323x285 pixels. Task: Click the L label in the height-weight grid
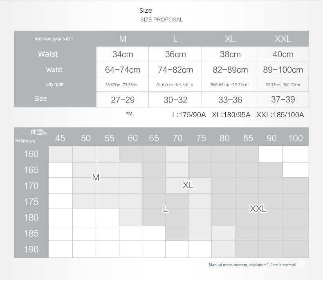click(166, 209)
